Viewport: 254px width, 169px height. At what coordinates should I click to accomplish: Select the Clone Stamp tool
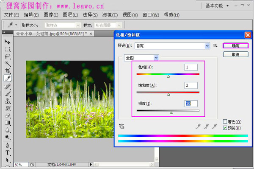tap(7, 101)
